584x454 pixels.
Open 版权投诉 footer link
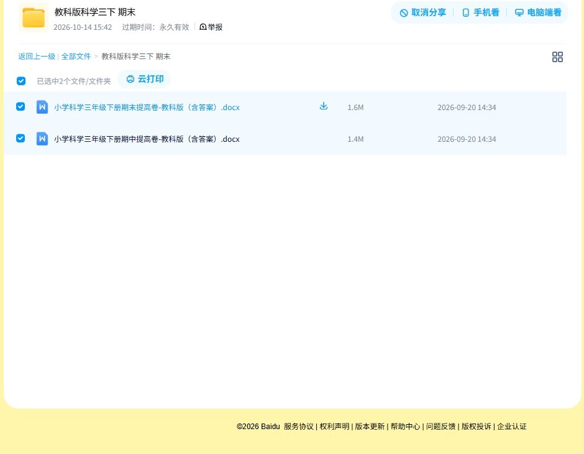point(477,427)
